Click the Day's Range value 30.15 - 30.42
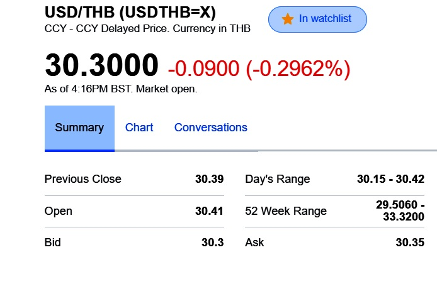The width and height of the screenshot is (437, 289). (390, 179)
